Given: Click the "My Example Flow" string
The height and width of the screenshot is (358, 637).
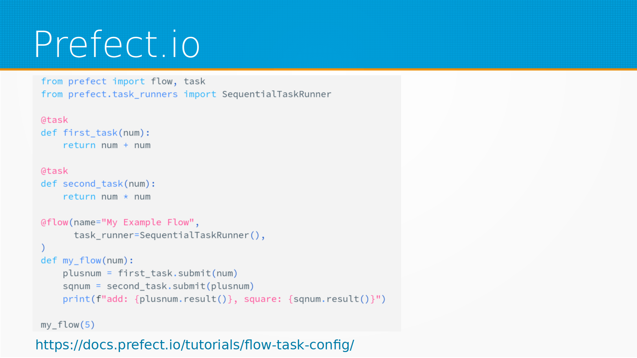Looking at the screenshot, I should coord(147,222).
